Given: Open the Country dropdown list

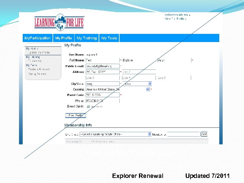Looking at the screenshot, I should pos(118,89).
